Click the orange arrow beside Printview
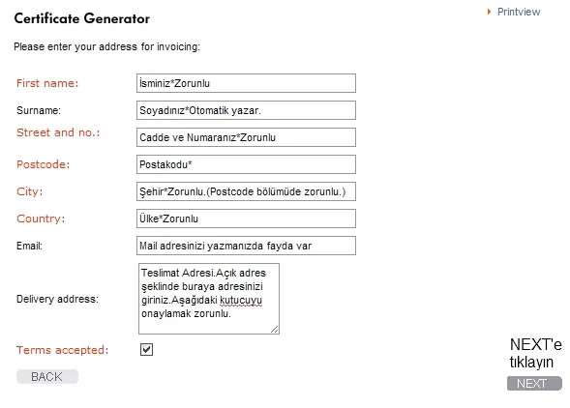Image resolution: width=570 pixels, height=408 pixels. pyautogui.click(x=489, y=12)
